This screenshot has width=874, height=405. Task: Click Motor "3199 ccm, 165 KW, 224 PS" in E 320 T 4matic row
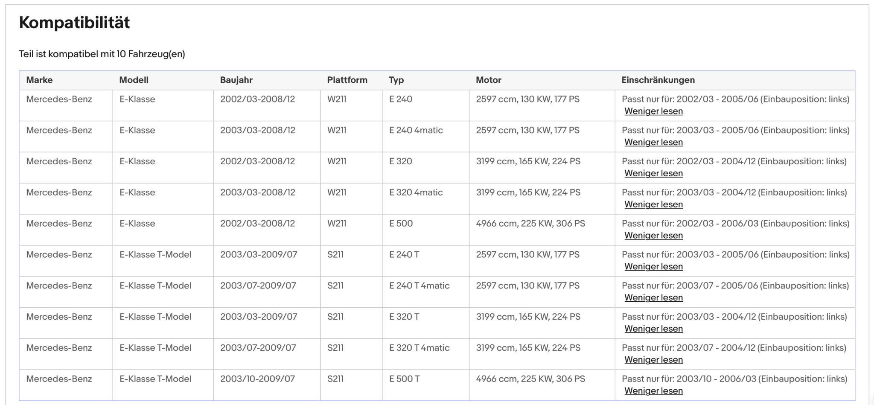(x=528, y=348)
